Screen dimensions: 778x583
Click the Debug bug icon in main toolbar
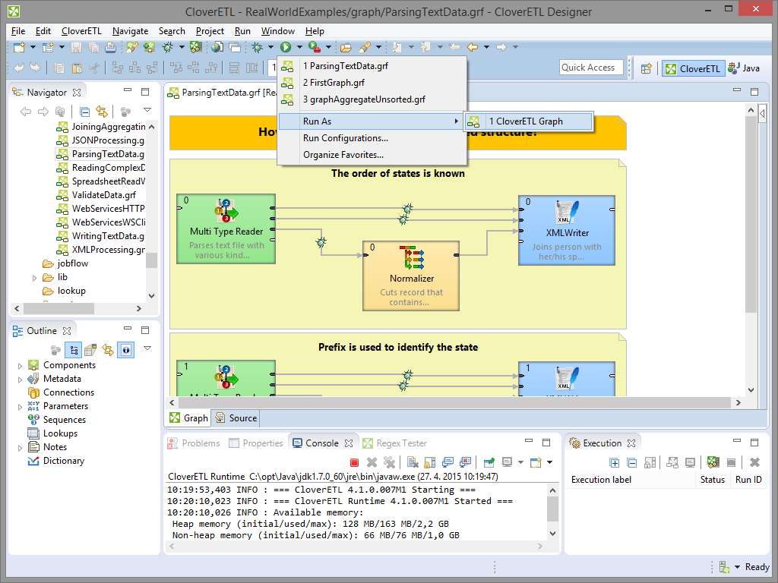pyautogui.click(x=258, y=47)
